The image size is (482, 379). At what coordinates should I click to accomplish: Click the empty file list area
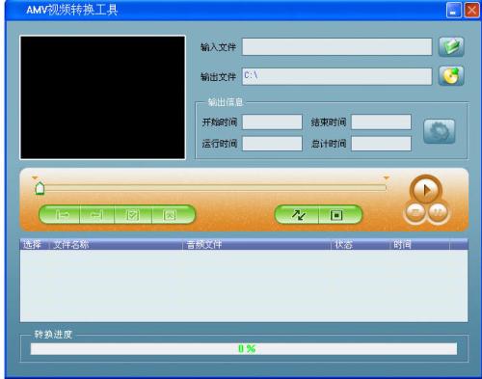point(244,285)
